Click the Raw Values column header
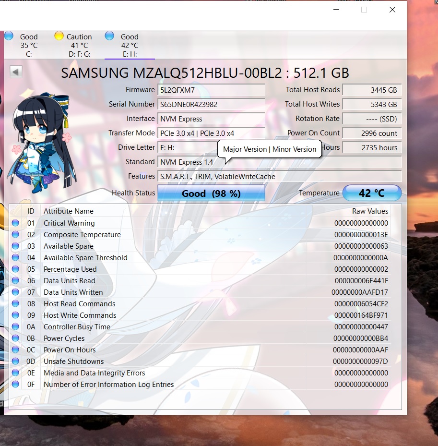The image size is (438, 446). pyautogui.click(x=370, y=211)
